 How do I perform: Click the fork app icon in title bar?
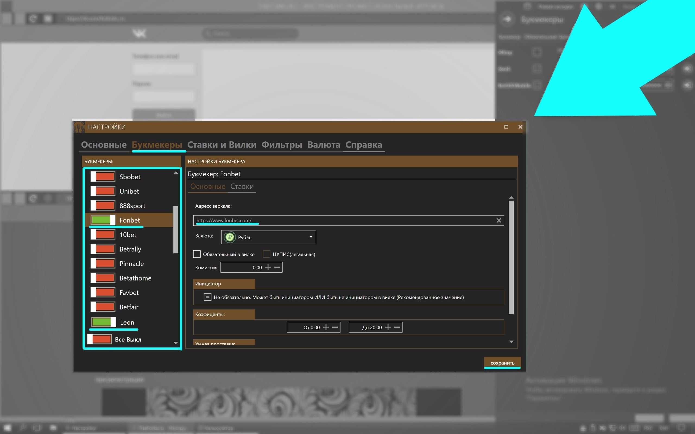tap(79, 127)
